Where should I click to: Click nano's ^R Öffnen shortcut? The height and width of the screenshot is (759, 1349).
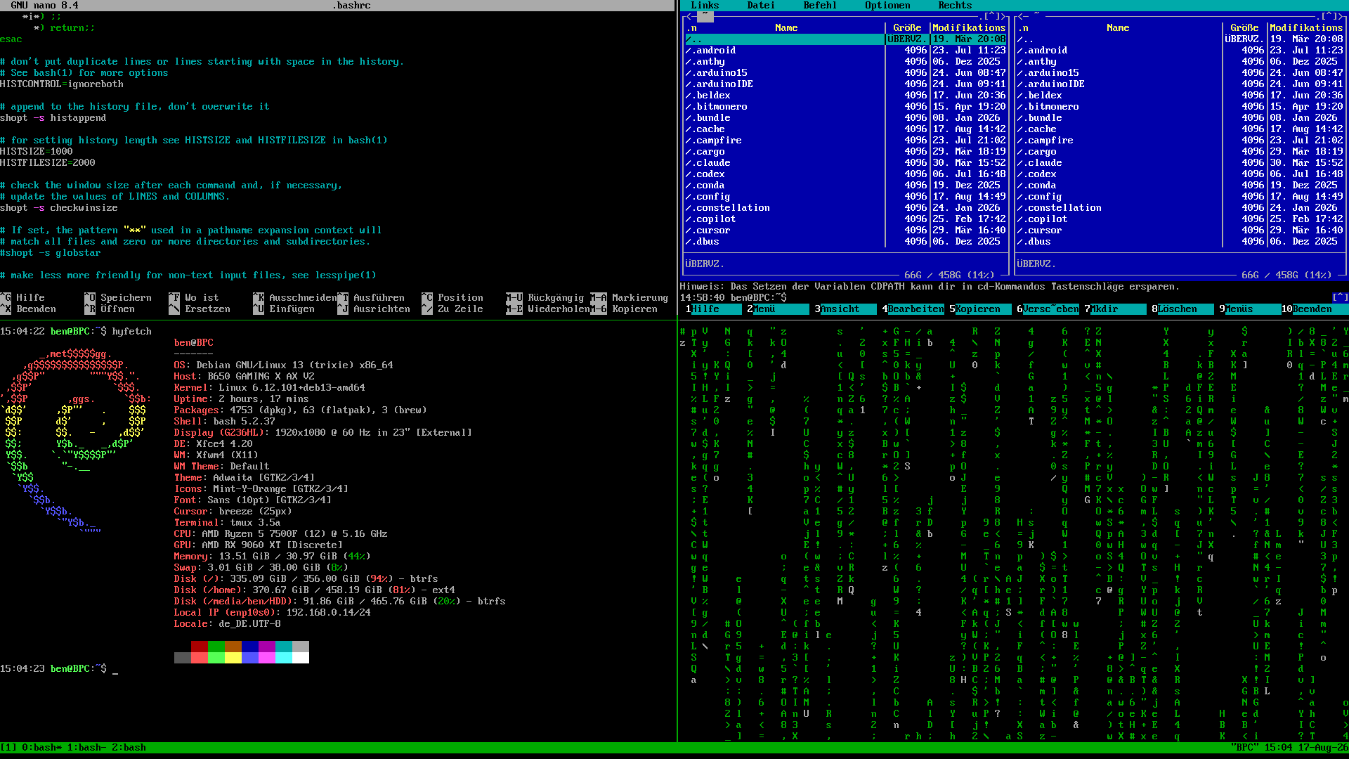[x=110, y=309]
